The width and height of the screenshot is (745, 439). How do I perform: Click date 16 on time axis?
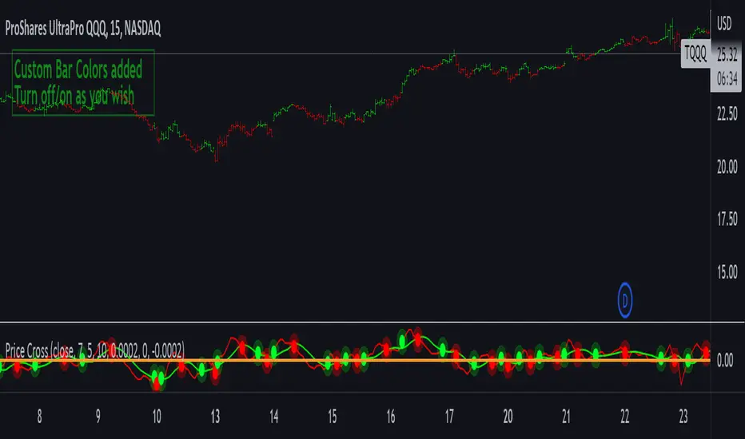pos(391,417)
